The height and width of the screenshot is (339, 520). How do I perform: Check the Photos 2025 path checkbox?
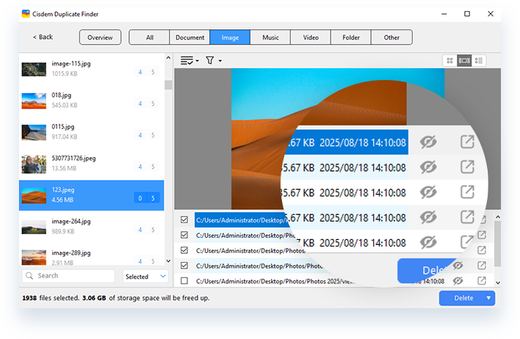tap(184, 281)
